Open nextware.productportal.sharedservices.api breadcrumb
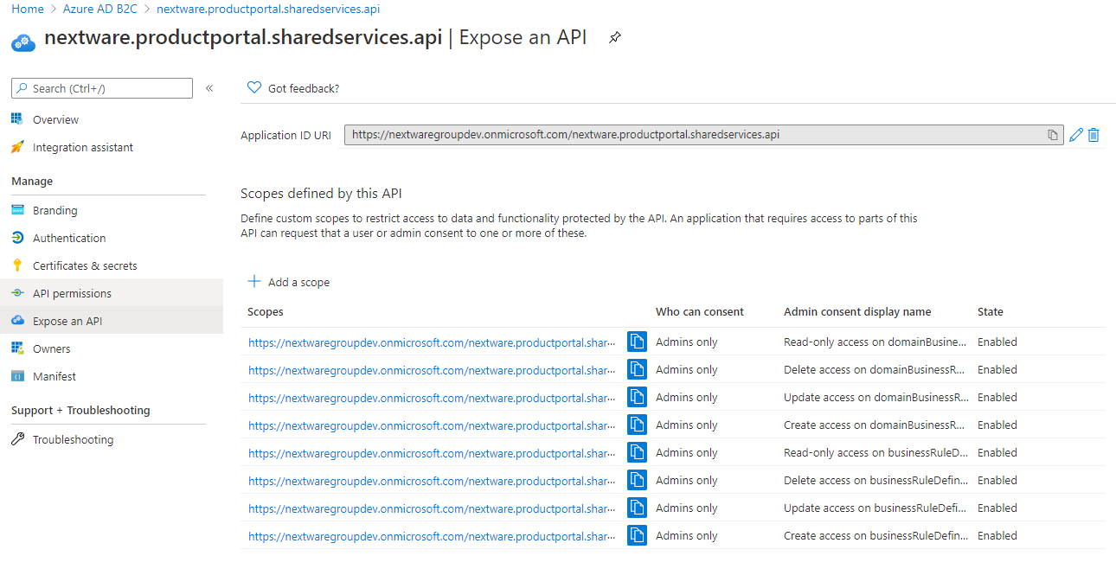Image resolution: width=1116 pixels, height=588 pixels. 268,9
